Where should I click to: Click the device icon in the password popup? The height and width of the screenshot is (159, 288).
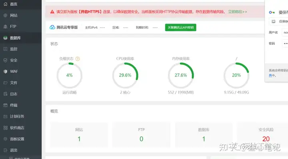(x=274, y=22)
